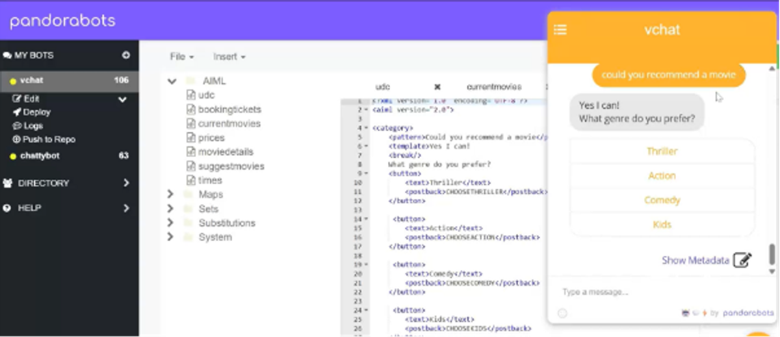Click the MY BOTS sidebar heading

[x=32, y=56]
